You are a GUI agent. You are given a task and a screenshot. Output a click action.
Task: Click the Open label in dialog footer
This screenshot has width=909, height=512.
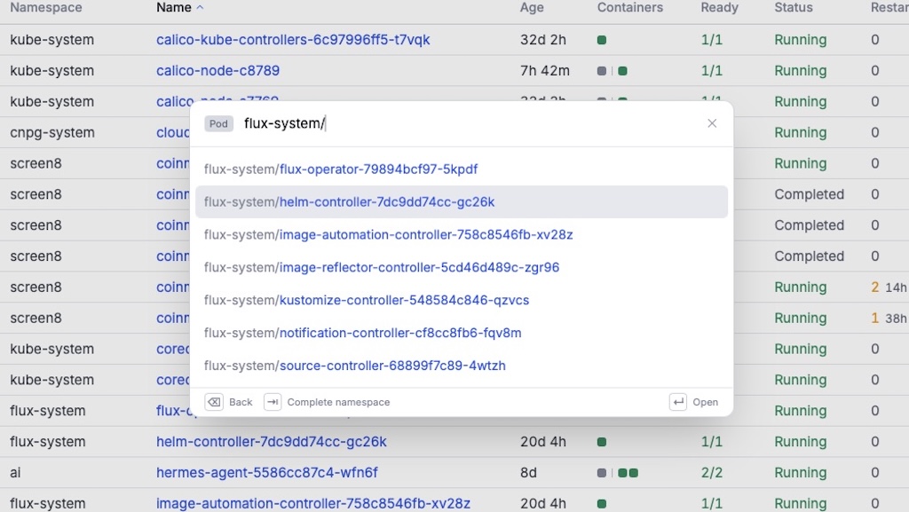click(705, 402)
